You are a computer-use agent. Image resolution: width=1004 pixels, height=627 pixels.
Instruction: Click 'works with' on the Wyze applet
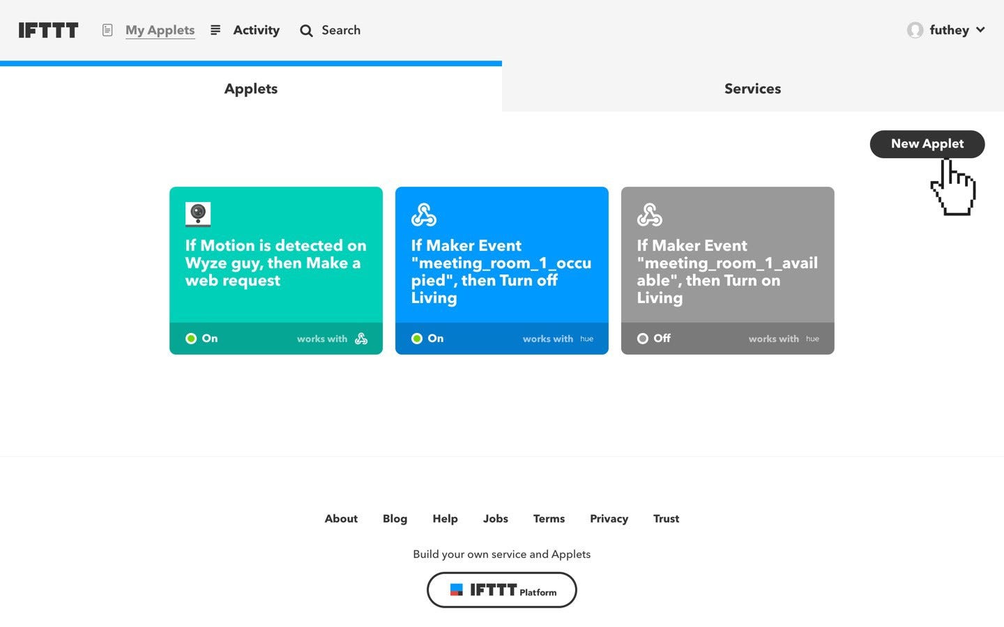click(322, 339)
